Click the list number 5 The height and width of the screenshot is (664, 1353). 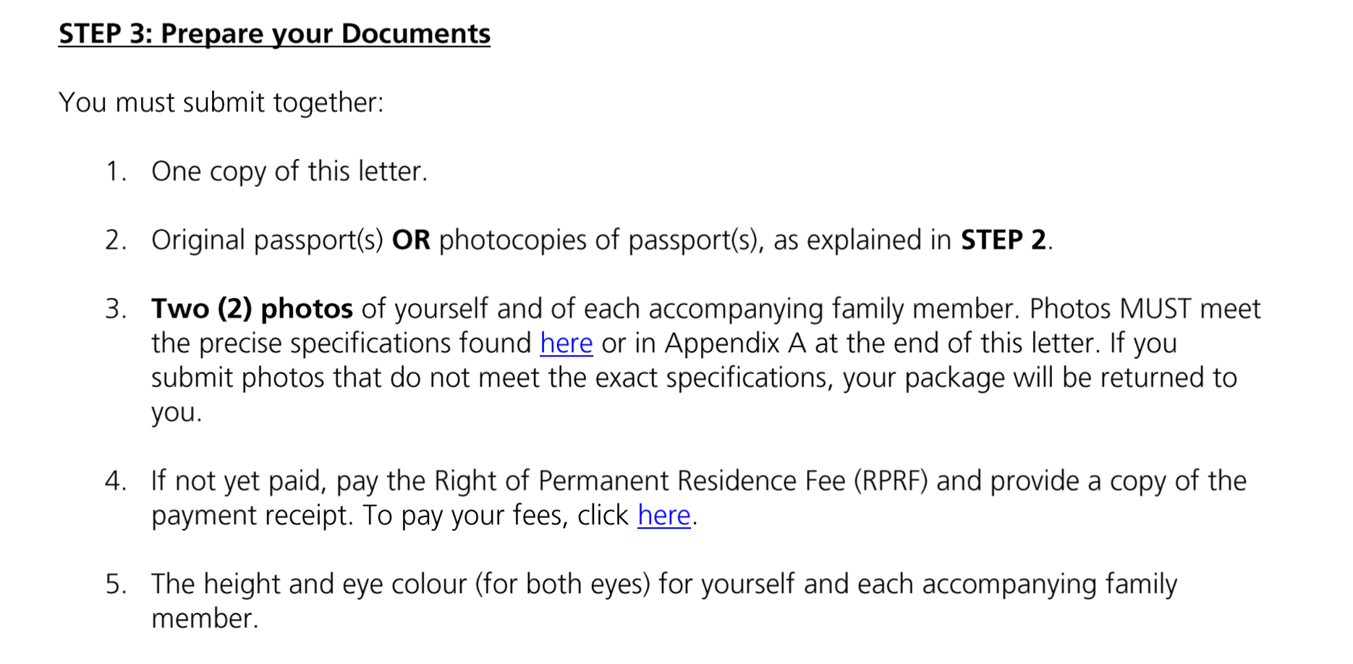[x=116, y=584]
